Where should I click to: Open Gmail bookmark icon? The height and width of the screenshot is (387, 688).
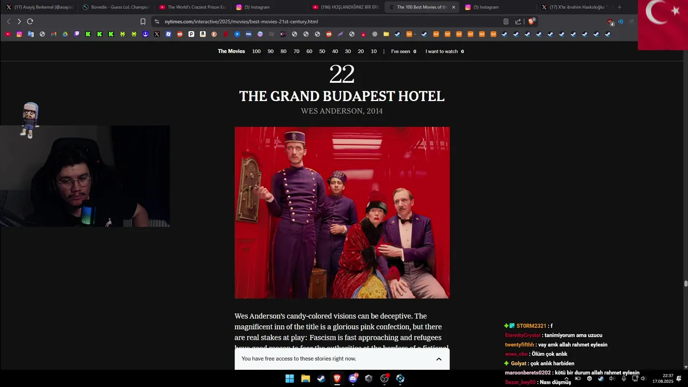(54, 34)
